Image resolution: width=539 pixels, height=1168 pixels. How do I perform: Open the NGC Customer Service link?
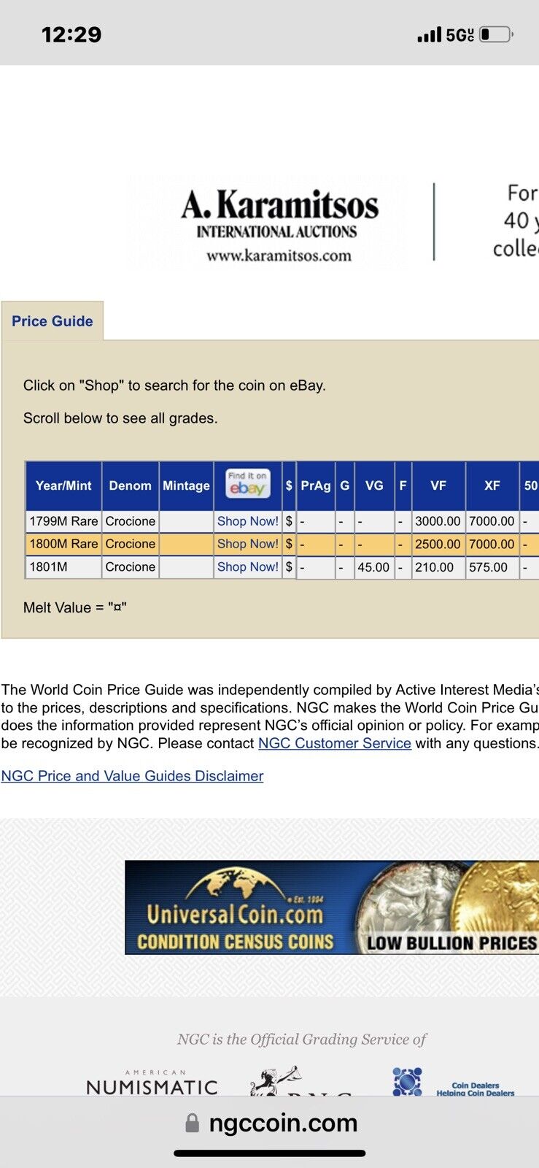[335, 743]
